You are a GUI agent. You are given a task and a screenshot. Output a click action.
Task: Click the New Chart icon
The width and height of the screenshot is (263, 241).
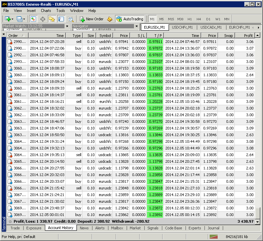8,19
